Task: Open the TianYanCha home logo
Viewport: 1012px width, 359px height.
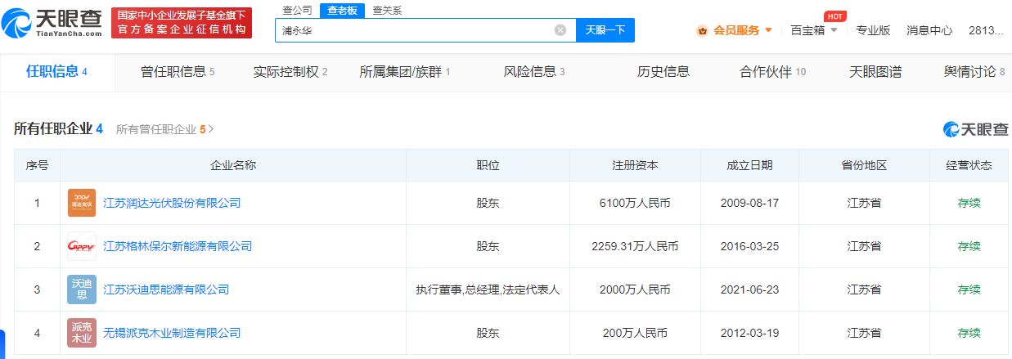Action: tap(52, 23)
